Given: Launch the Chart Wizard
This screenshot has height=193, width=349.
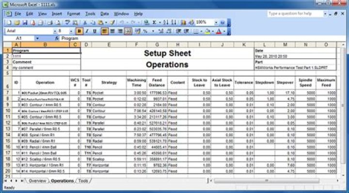Looking at the screenshot, I should point(183,22).
